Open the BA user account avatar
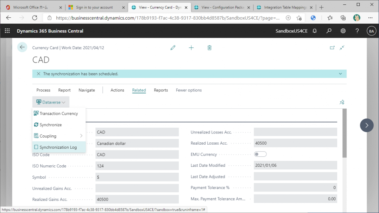Image resolution: width=379 pixels, height=213 pixels. click(x=371, y=31)
